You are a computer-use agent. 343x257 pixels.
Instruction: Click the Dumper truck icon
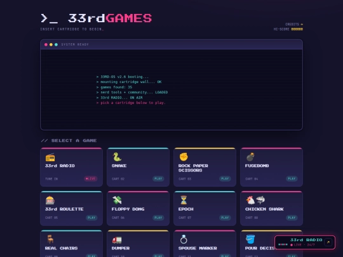coord(117,239)
